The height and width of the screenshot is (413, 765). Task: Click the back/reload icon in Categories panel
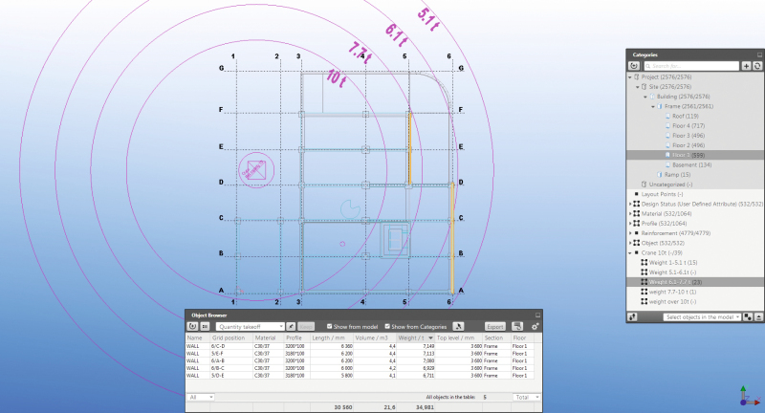634,66
